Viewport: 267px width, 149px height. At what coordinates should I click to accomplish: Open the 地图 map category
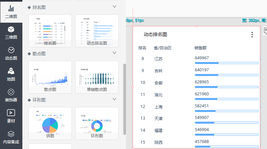[x=11, y=74]
